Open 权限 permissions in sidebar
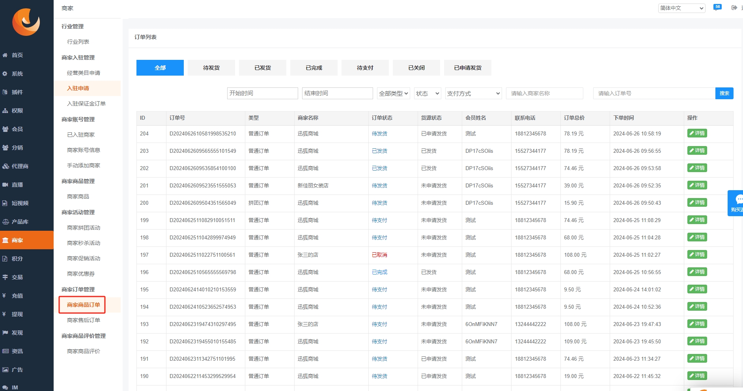The height and width of the screenshot is (391, 743). [x=27, y=111]
